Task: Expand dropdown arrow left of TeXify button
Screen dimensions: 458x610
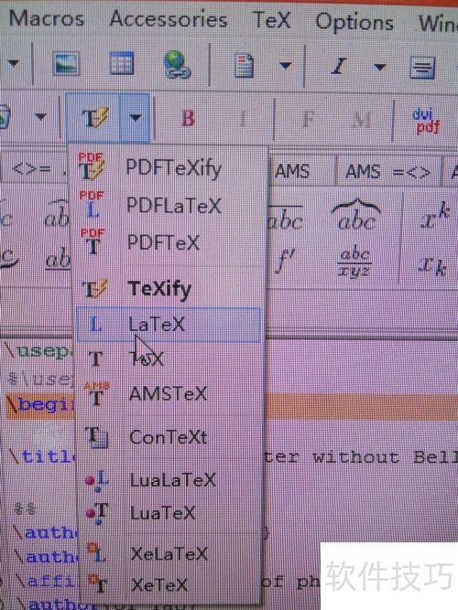Action: coord(40,116)
